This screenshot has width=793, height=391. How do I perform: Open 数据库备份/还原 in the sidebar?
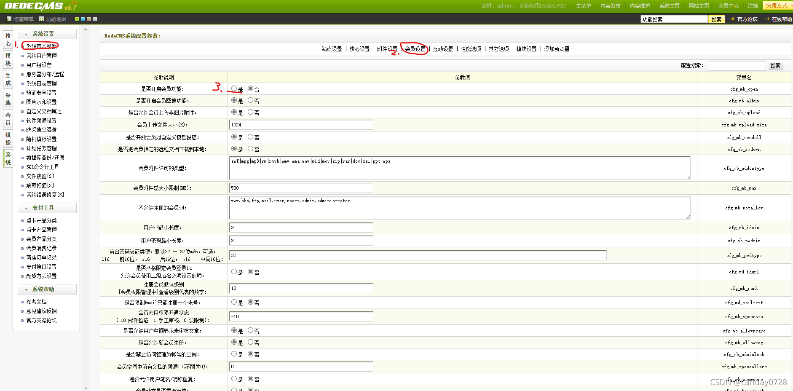(x=45, y=158)
